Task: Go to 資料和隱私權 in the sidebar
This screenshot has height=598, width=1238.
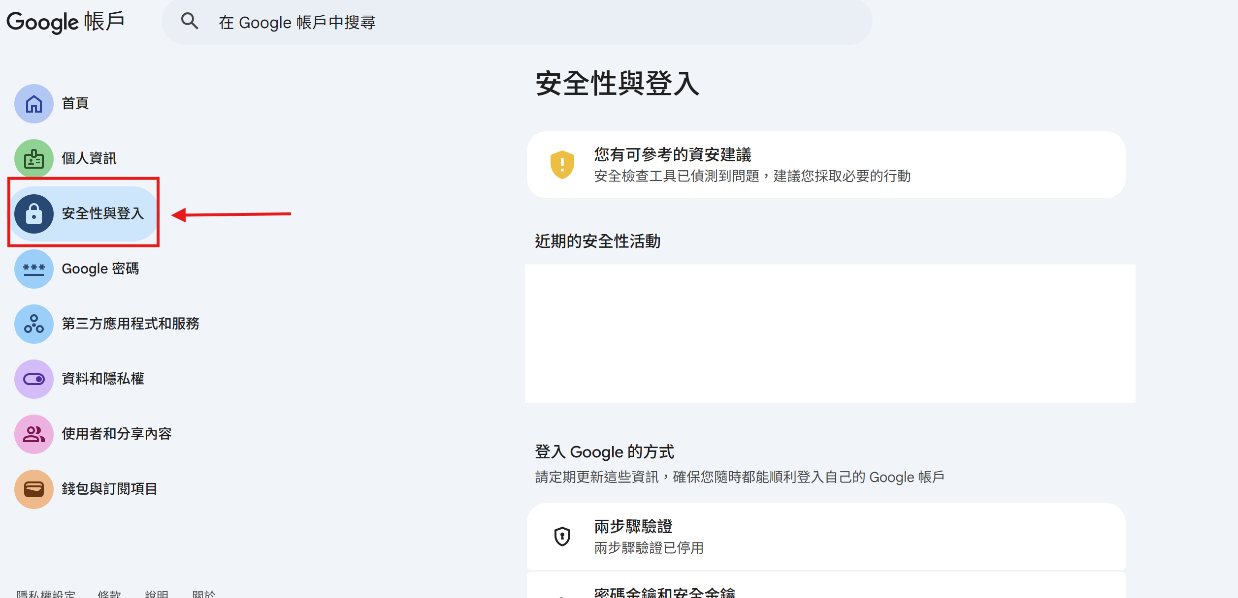Action: [102, 379]
